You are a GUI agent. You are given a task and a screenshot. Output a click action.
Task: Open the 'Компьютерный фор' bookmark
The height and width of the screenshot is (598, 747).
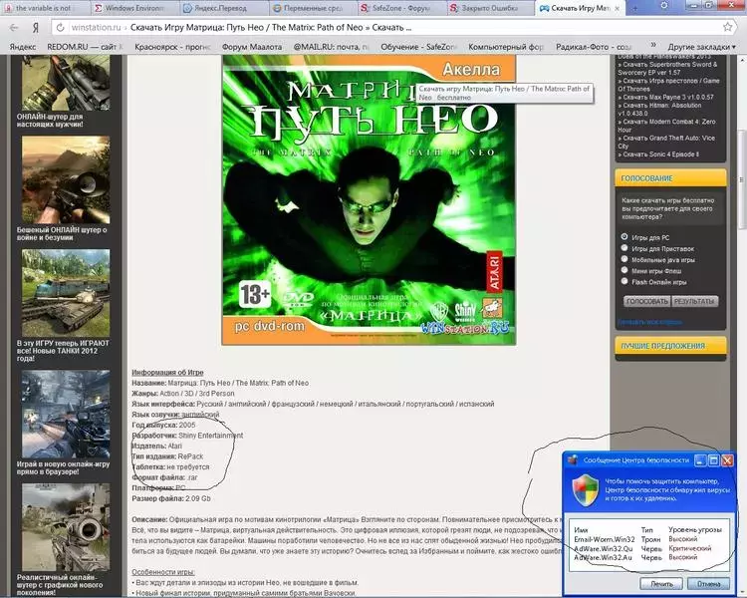(x=506, y=47)
